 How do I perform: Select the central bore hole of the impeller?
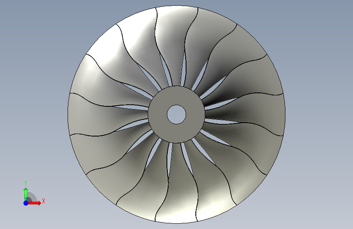(177, 114)
